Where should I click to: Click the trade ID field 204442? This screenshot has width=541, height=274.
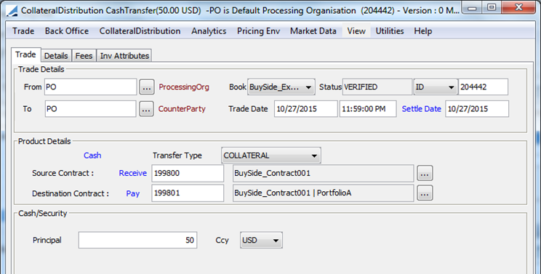tap(483, 87)
